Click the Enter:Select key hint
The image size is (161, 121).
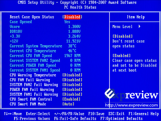click(x=38, y=114)
